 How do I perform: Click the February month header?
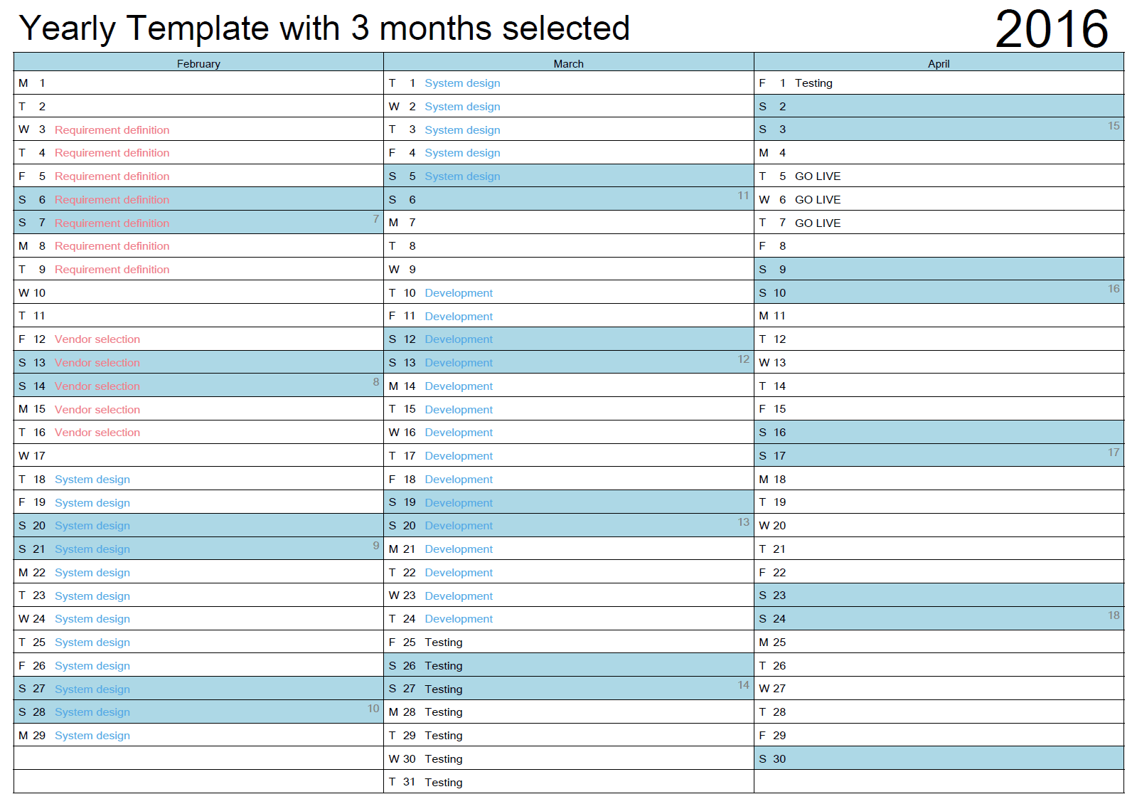coord(198,63)
